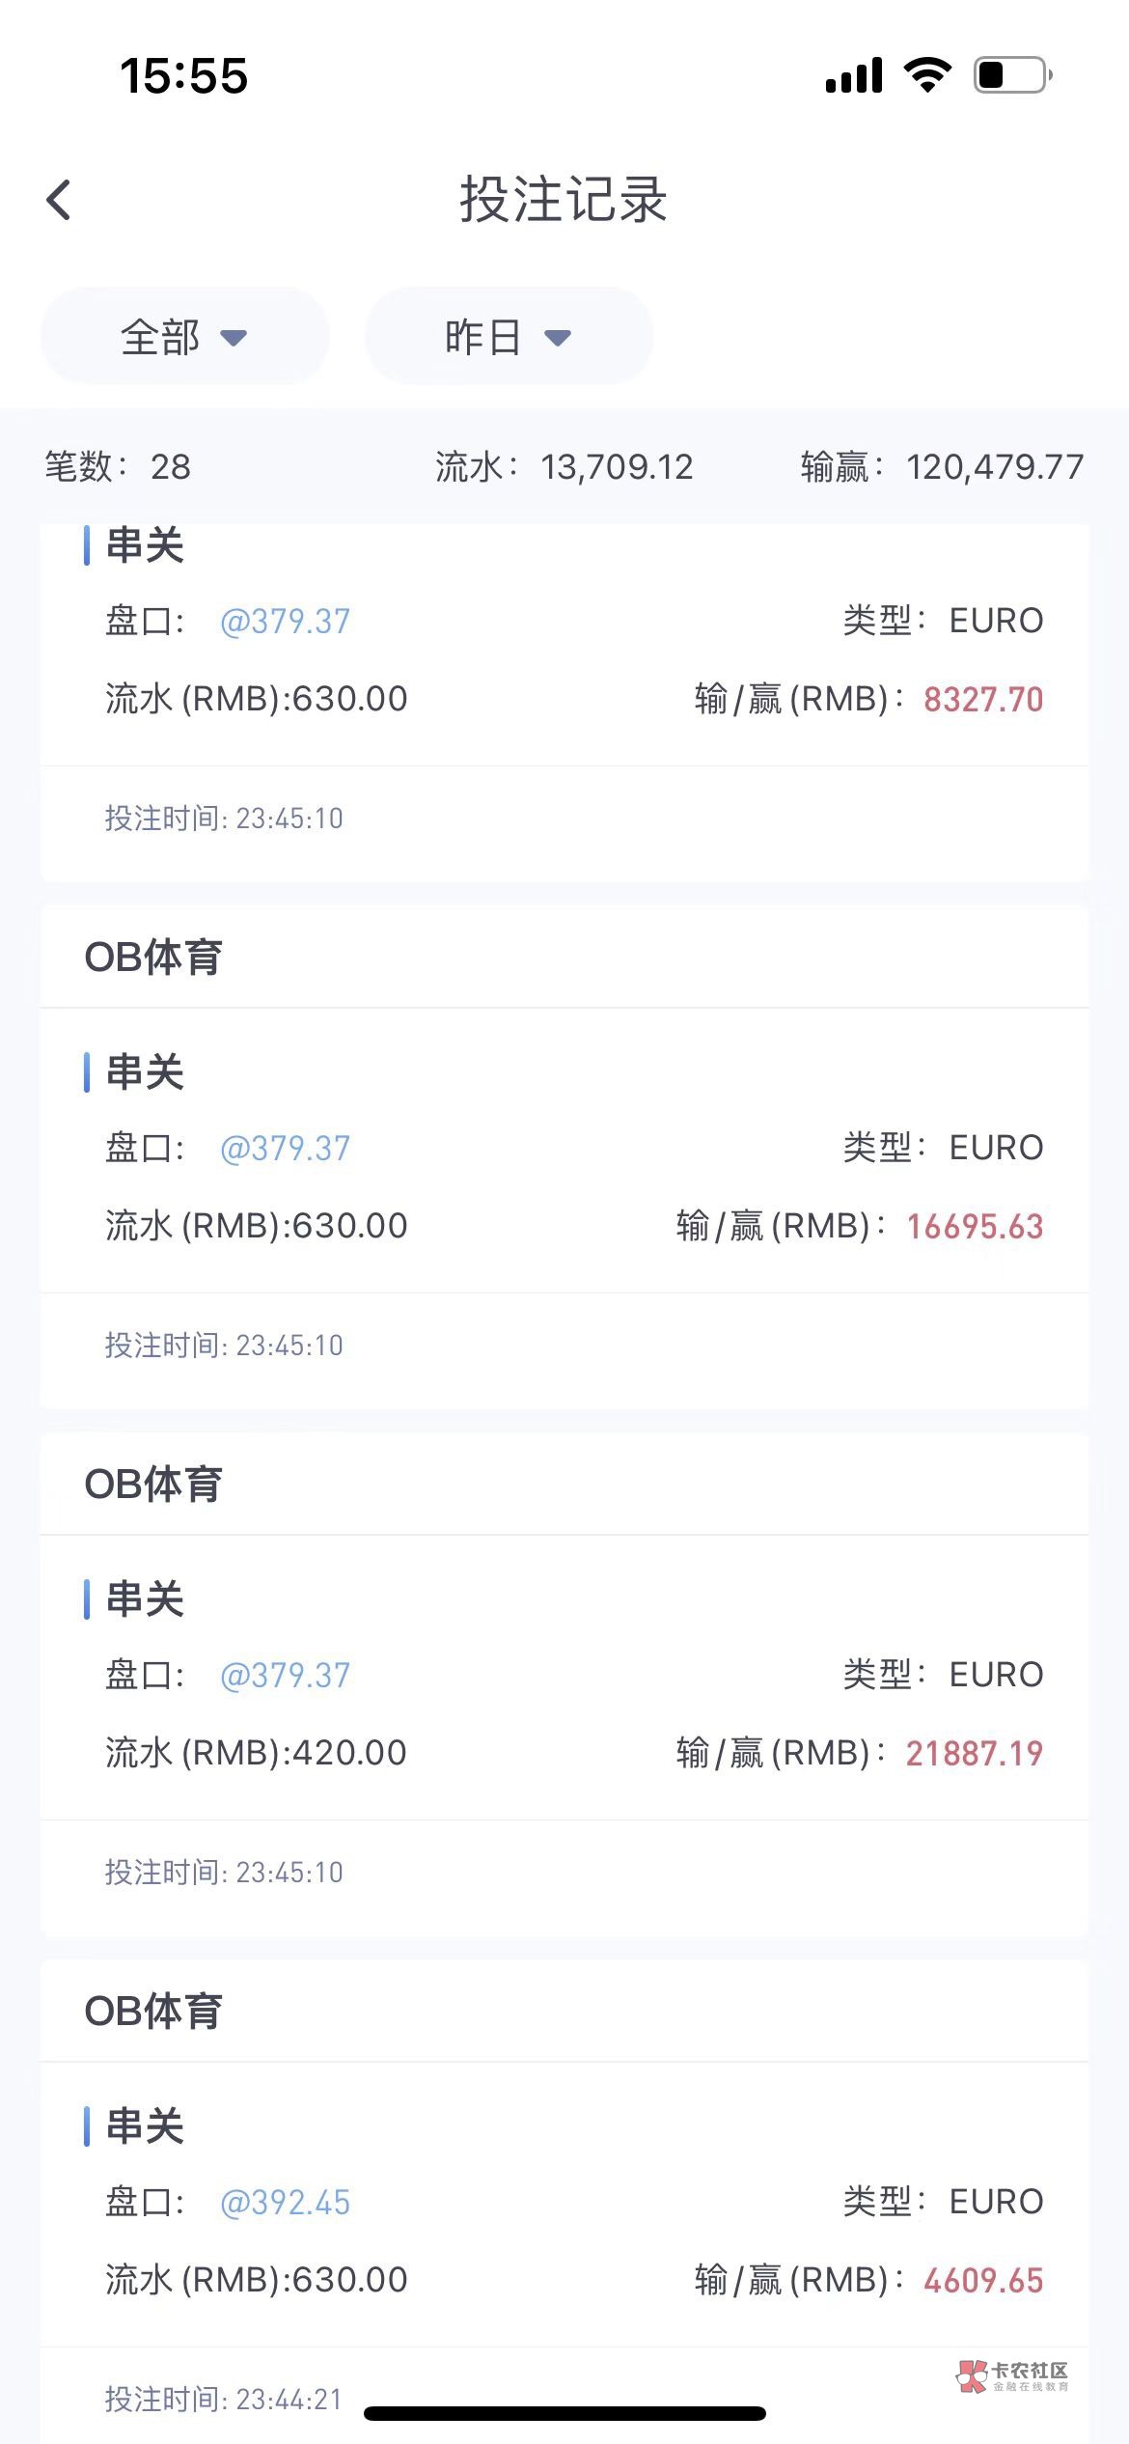Image resolution: width=1129 pixels, height=2444 pixels.
Task: Open the 昨日 date filter dropdown
Action: coord(509,337)
